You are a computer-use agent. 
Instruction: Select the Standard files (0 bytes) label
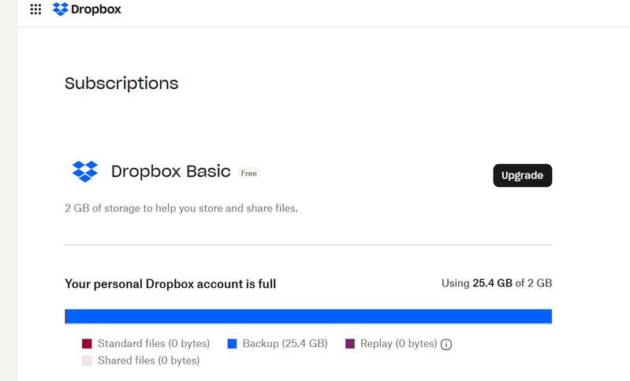point(154,344)
